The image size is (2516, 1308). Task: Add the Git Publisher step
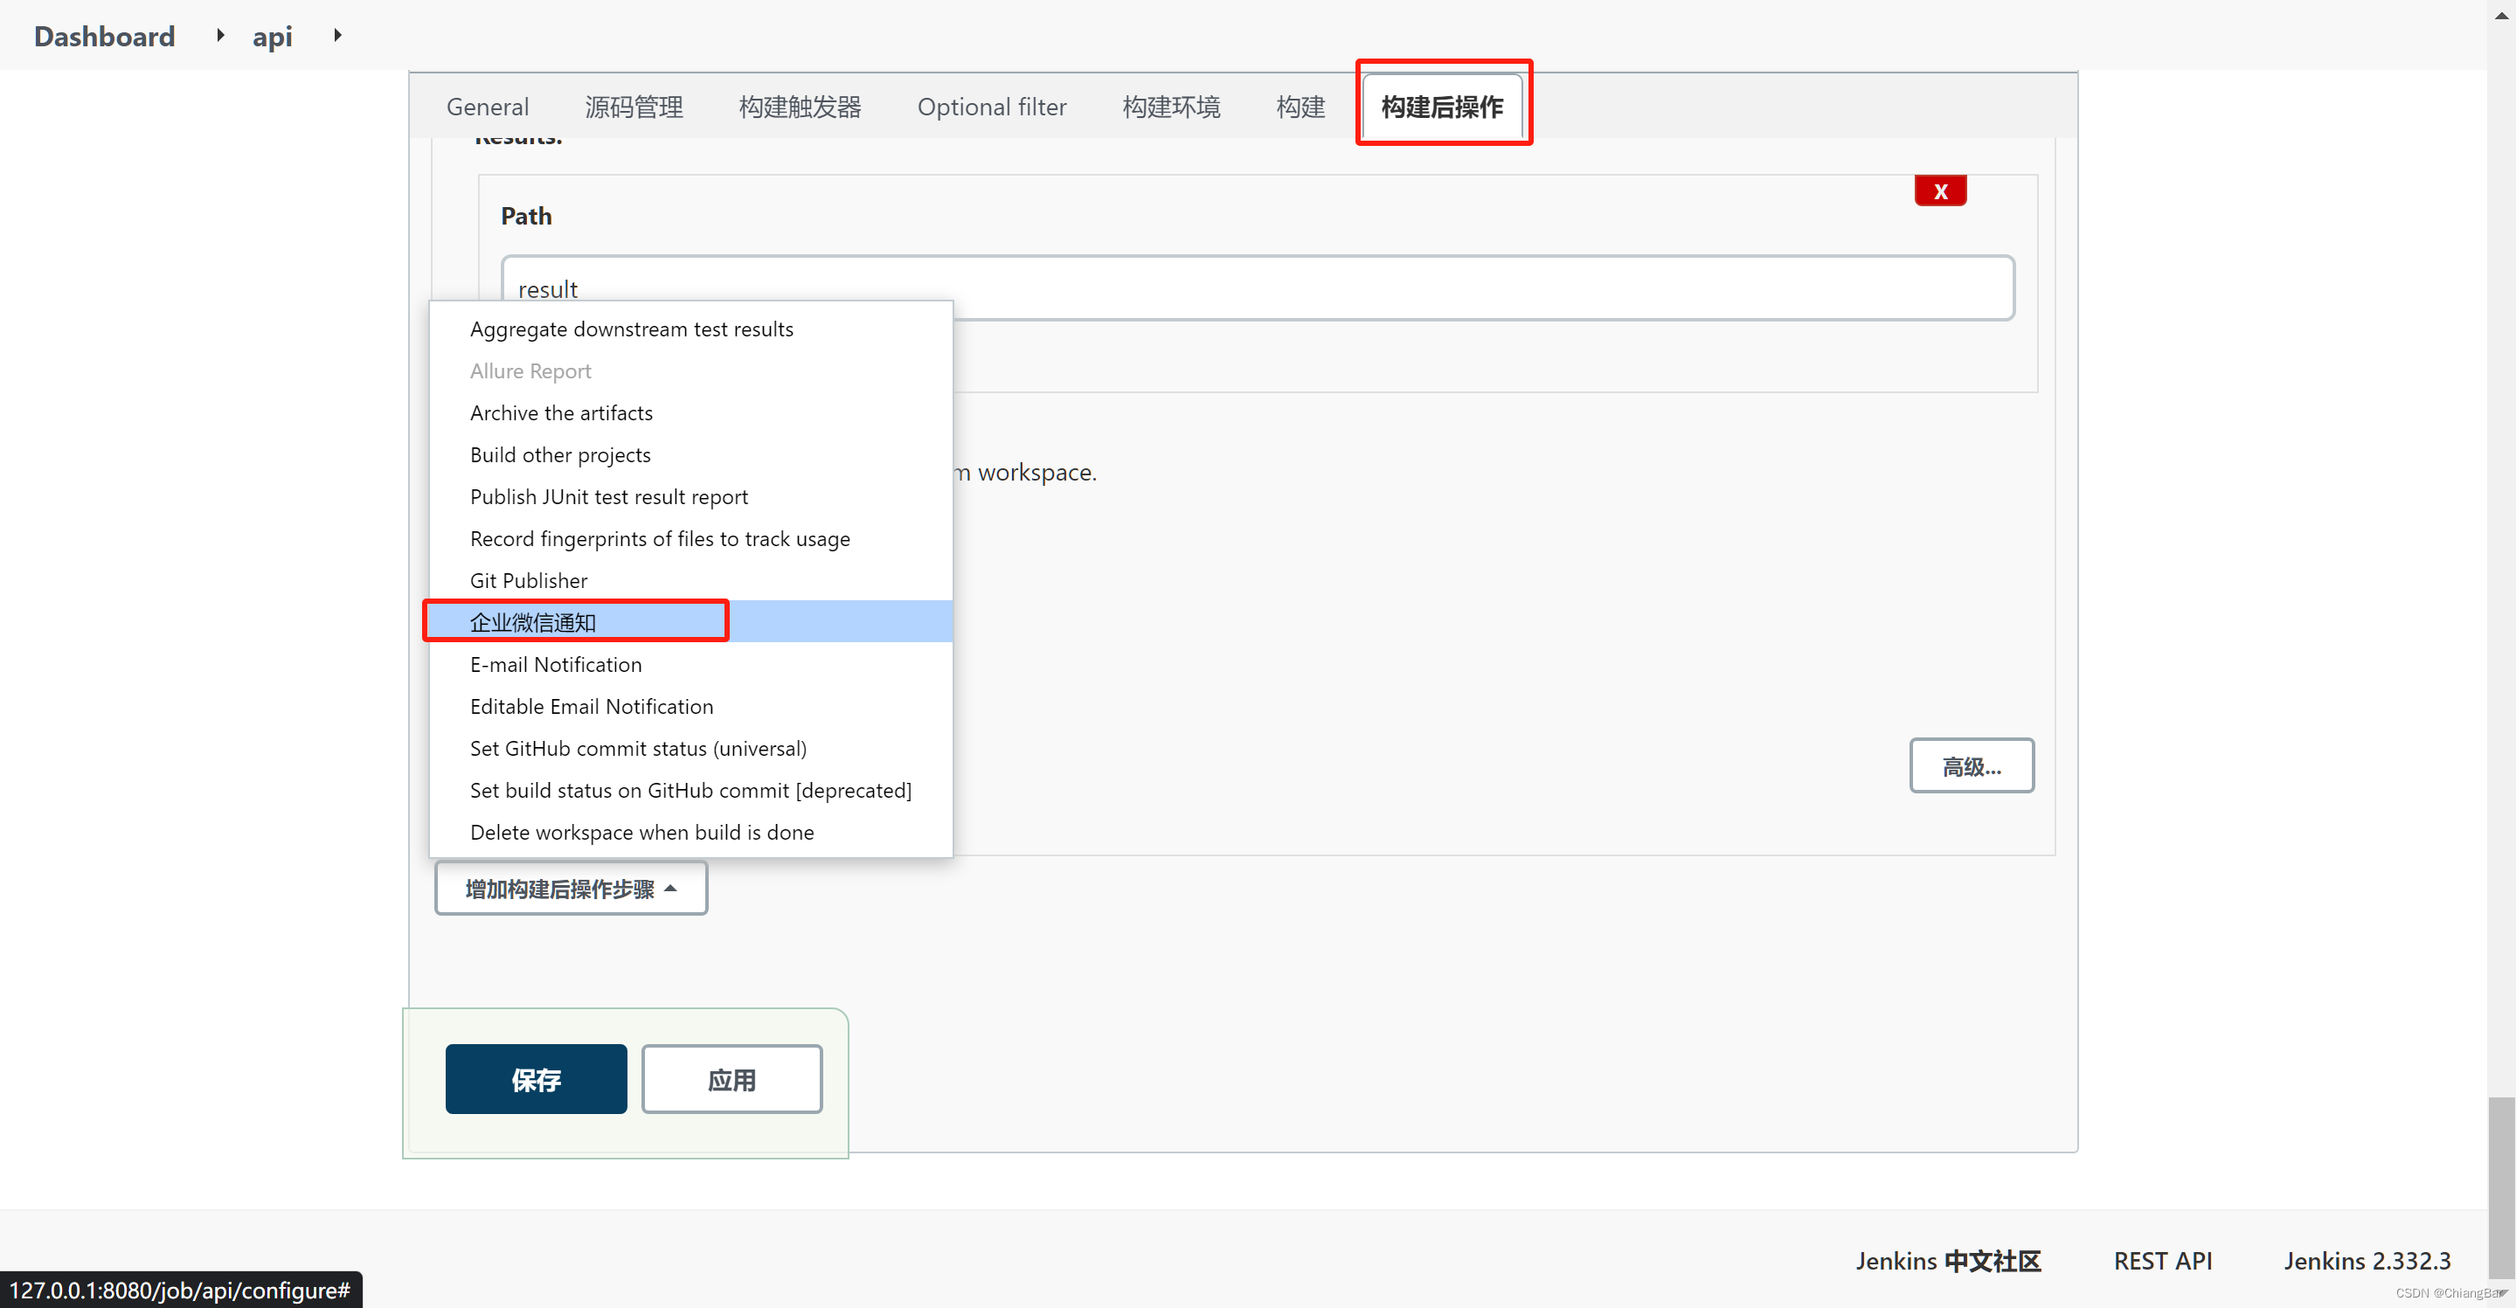coord(690,581)
